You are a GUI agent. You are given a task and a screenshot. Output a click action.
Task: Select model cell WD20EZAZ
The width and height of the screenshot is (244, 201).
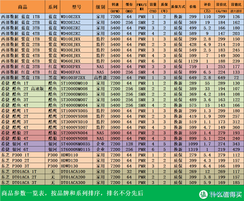click(76, 22)
